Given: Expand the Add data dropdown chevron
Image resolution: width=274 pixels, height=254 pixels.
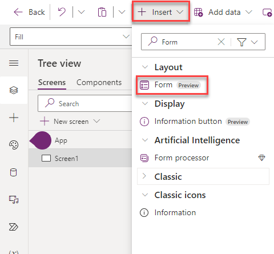Looking at the screenshot, I should click(249, 12).
